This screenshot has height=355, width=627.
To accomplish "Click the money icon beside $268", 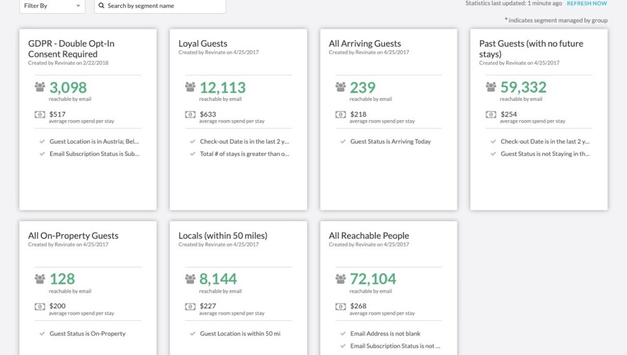I will tap(340, 307).
